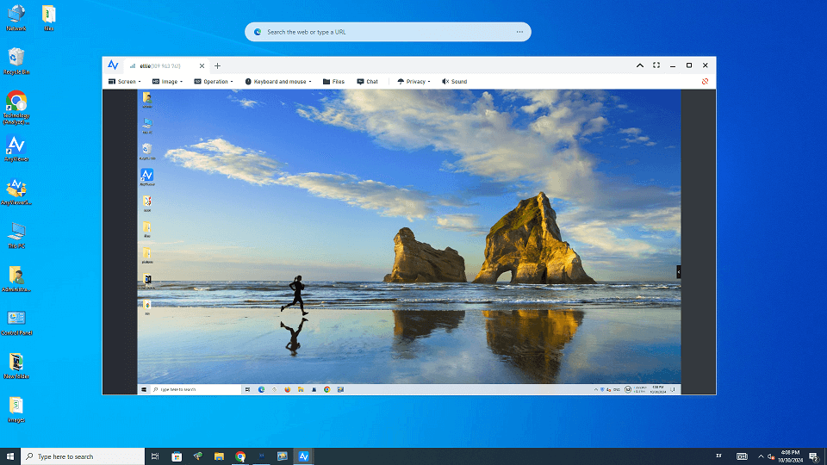The width and height of the screenshot is (827, 465).
Task: Expand the Screen dropdown menu
Action: coord(122,82)
